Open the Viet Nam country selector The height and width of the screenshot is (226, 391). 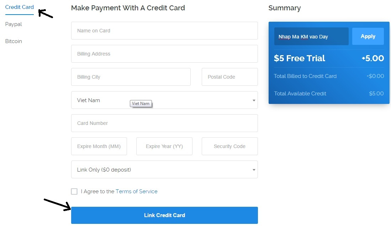(x=164, y=100)
